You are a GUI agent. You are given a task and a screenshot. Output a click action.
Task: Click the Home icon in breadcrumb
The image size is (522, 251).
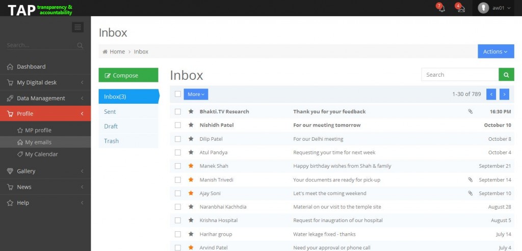point(105,51)
